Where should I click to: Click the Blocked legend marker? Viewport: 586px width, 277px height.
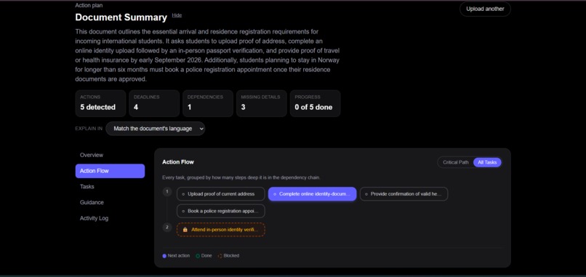(x=220, y=256)
